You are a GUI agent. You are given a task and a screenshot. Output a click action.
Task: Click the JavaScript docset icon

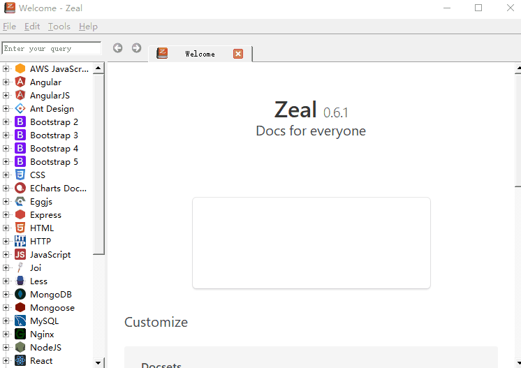pos(20,255)
